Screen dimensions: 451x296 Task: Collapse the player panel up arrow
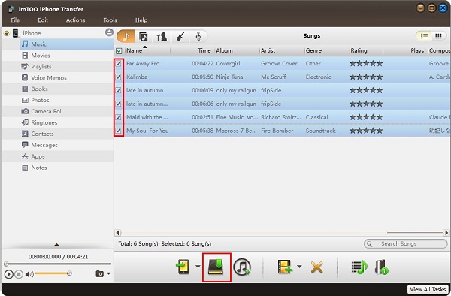point(56,245)
